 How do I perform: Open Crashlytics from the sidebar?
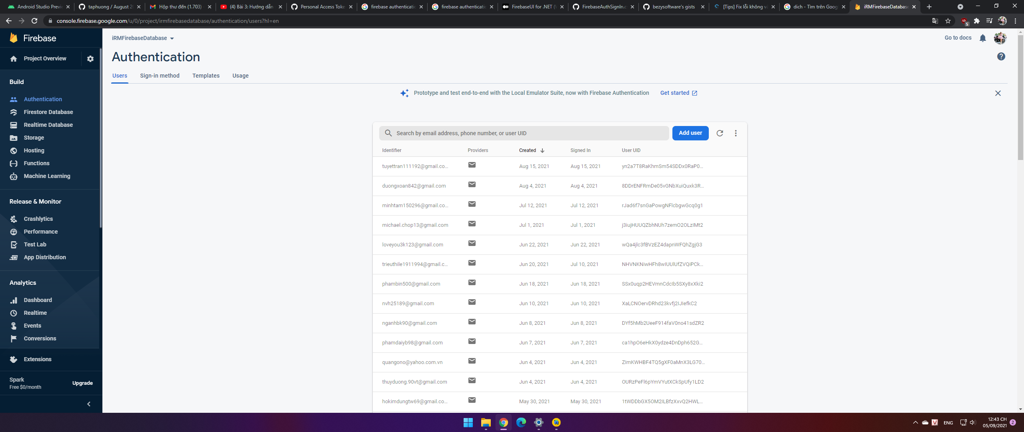click(x=38, y=219)
